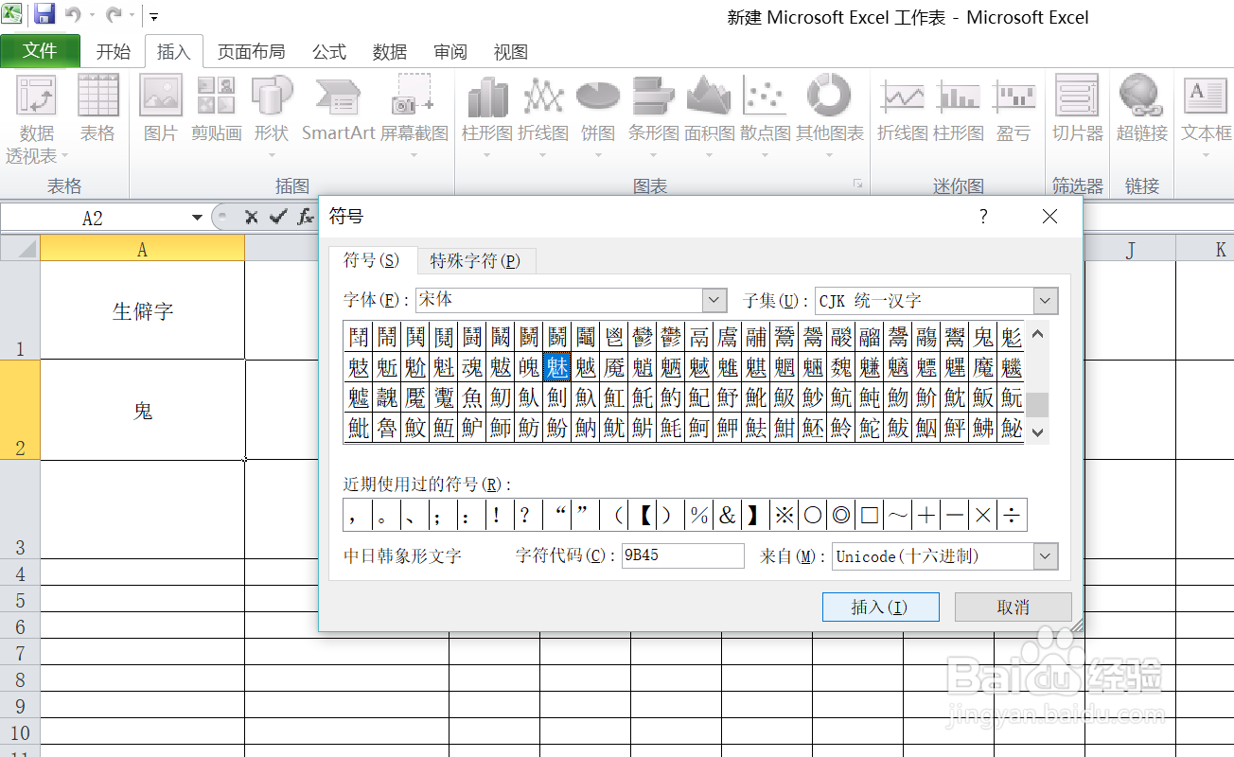Insert a Table (表格)

pos(97,109)
